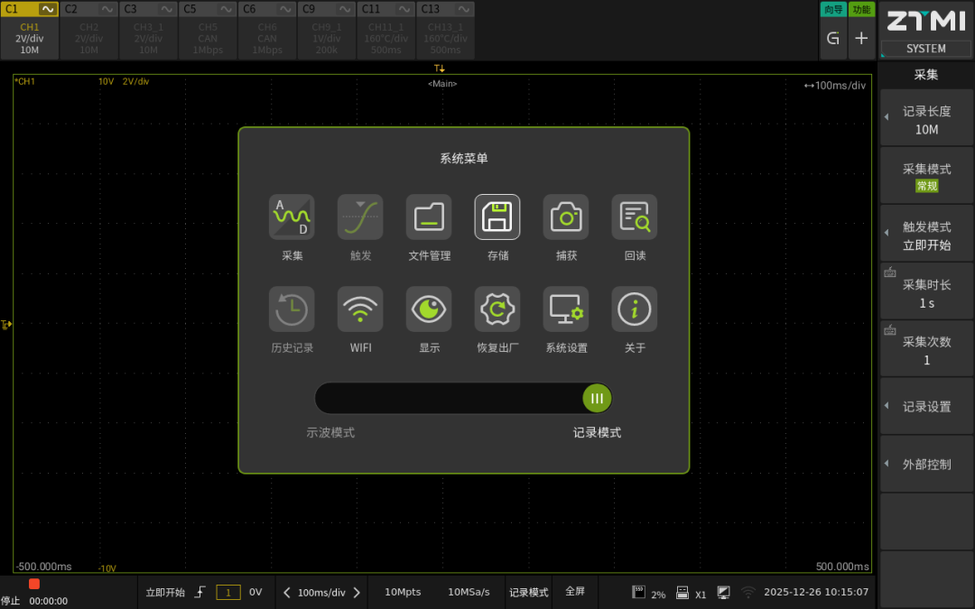975x609 pixels.
Task: Toggle the 示波模式/记录模式 mode switch
Action: 463,398
